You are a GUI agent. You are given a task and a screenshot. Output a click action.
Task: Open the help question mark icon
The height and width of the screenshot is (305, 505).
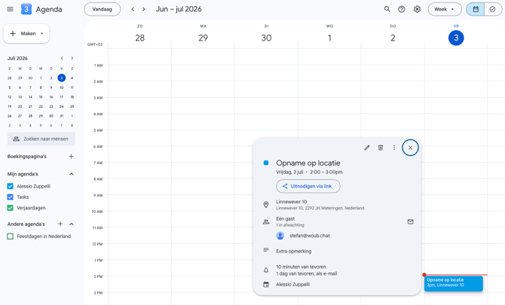point(401,9)
